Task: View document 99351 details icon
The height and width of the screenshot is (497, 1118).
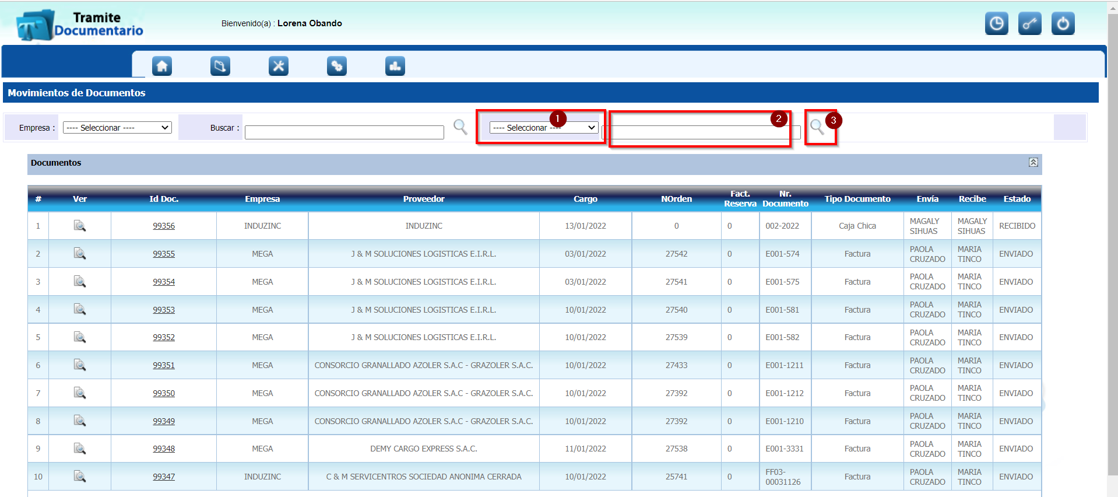Action: click(80, 365)
